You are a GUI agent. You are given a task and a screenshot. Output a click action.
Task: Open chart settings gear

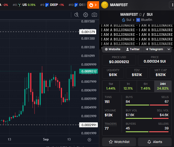[x=85, y=15]
